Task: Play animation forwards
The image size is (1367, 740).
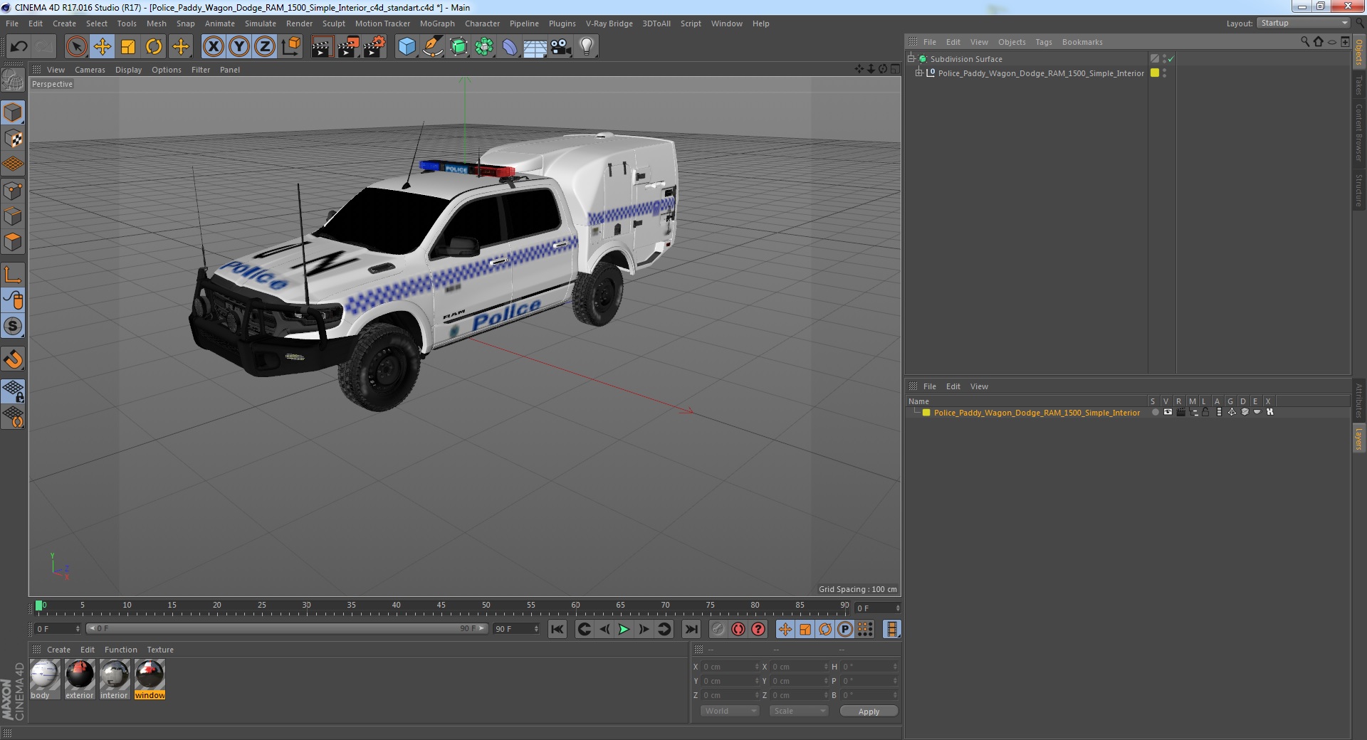Action: tap(624, 629)
